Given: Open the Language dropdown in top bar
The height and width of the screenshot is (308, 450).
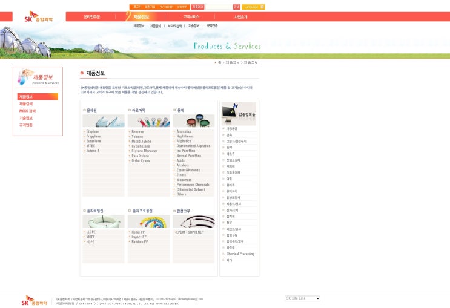Looking at the screenshot, I should tap(253, 7).
